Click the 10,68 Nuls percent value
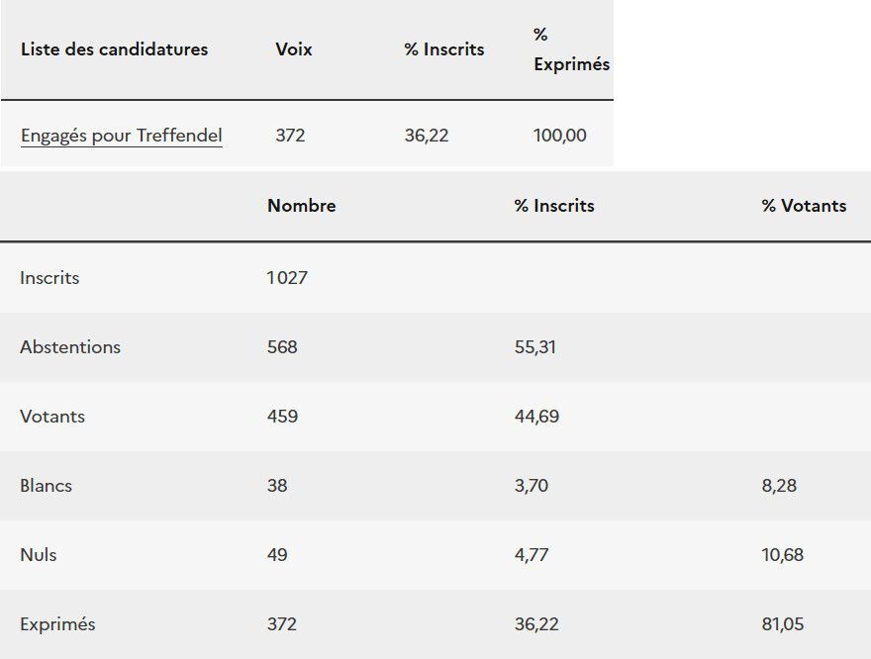This screenshot has width=871, height=659. pos(783,555)
